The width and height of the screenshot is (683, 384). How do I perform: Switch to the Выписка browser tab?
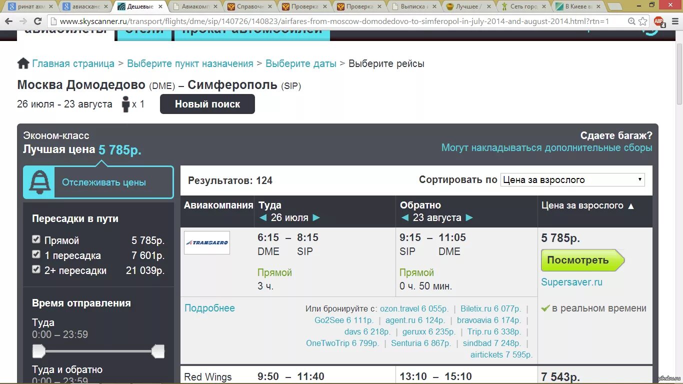(414, 6)
